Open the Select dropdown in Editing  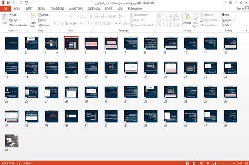(x=227, y=25)
